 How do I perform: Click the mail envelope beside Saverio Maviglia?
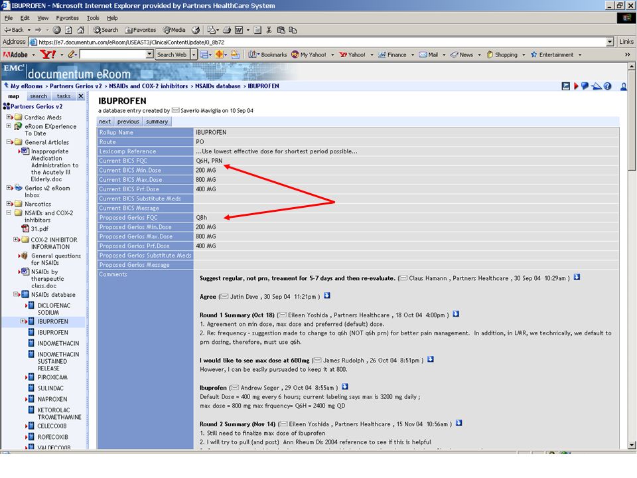click(175, 111)
